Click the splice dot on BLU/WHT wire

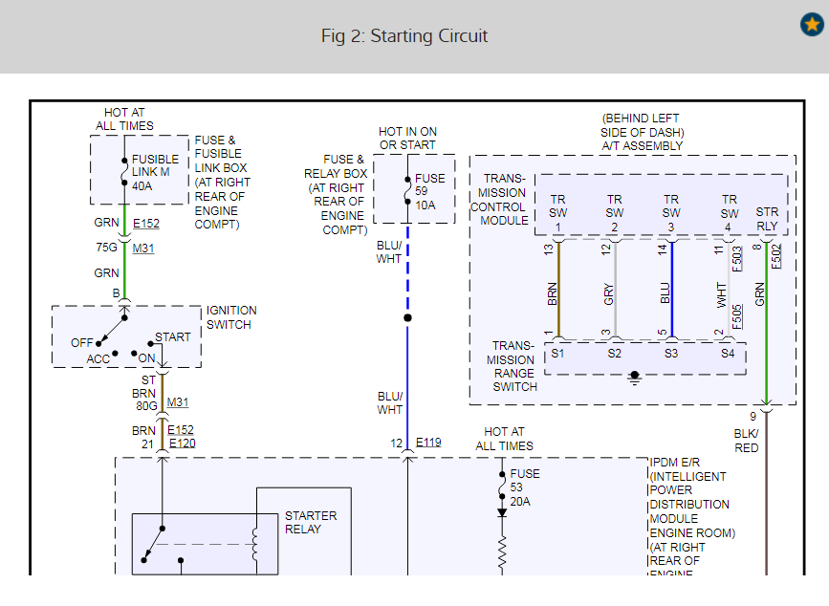point(407,317)
